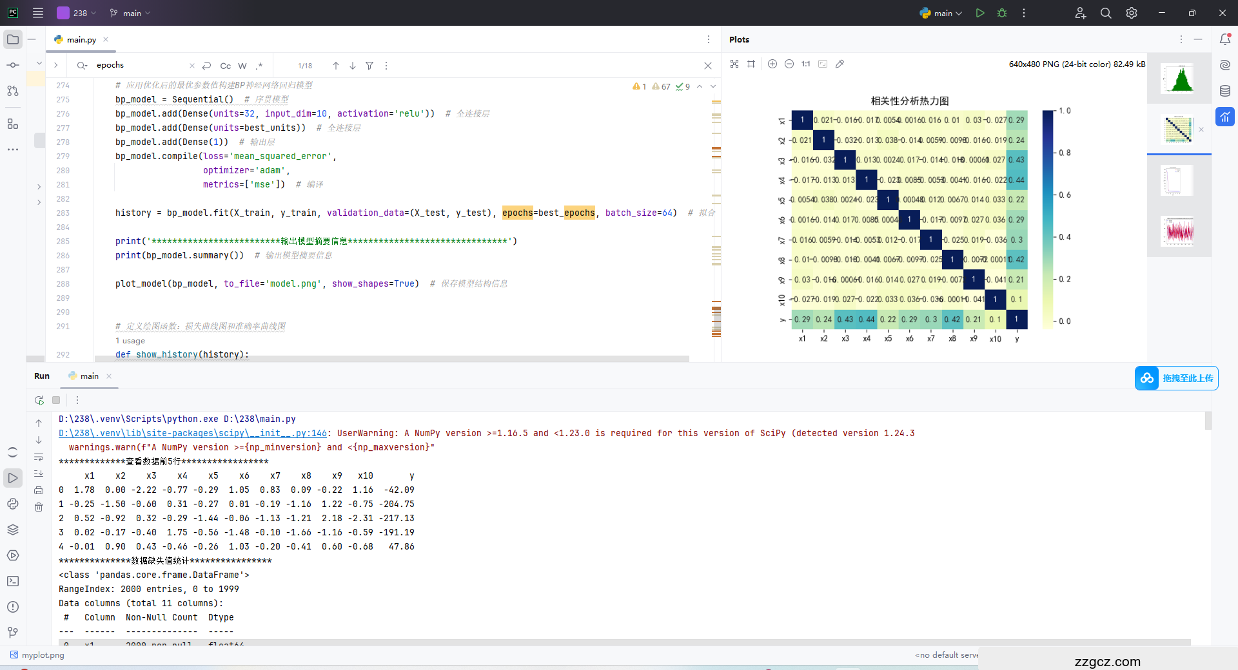This screenshot has height=670, width=1238.
Task: Open the scipy __init__.py warning link
Action: point(192,433)
